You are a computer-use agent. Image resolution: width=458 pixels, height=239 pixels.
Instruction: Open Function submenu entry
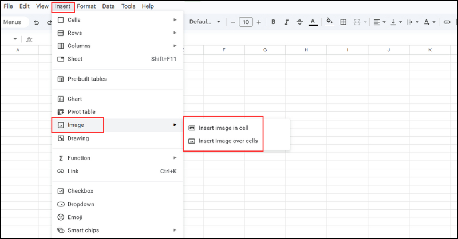[x=118, y=158]
